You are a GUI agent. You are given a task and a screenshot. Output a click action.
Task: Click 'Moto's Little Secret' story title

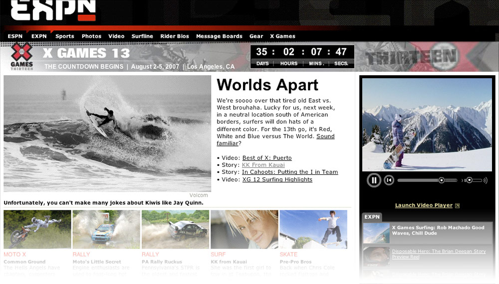click(x=97, y=262)
